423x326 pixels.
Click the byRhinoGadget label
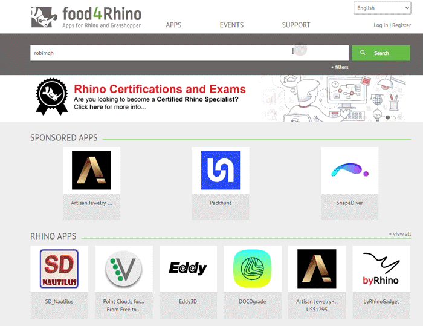[x=381, y=301]
